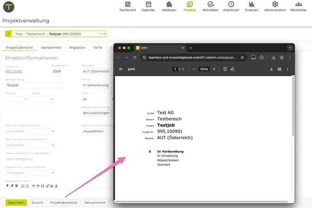
Task: Open the project selector green dropdown
Action: click(9, 34)
